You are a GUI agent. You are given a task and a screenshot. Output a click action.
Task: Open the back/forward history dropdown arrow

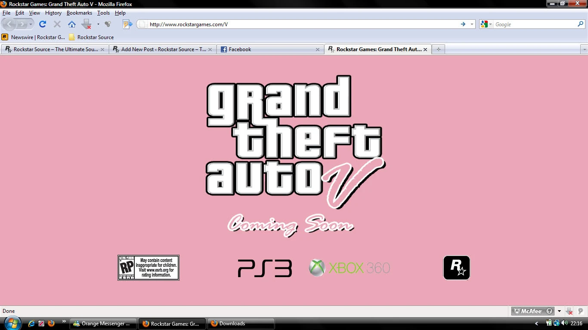click(31, 24)
